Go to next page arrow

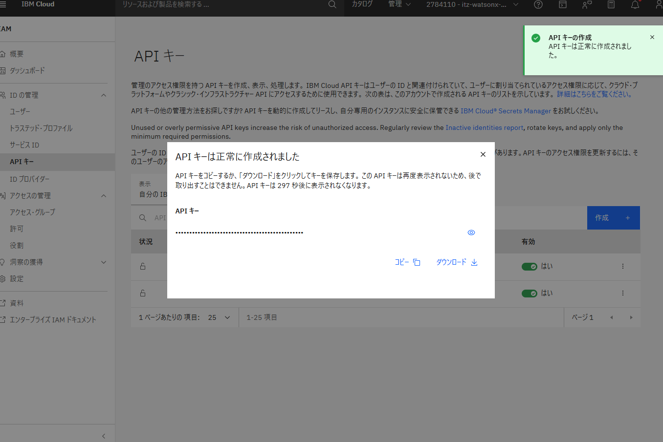(631, 317)
